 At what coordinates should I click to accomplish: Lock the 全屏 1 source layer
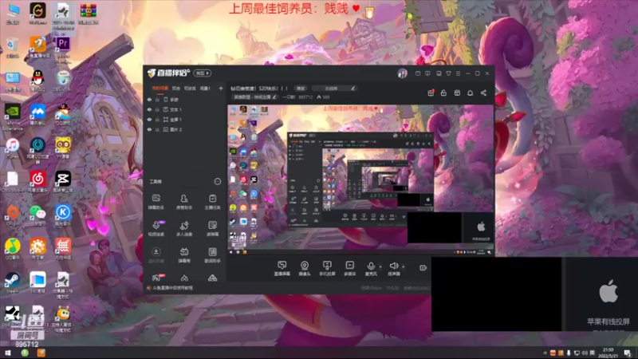pos(157,119)
